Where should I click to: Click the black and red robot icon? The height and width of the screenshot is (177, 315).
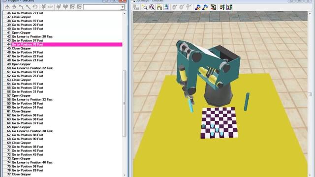coord(213,7)
